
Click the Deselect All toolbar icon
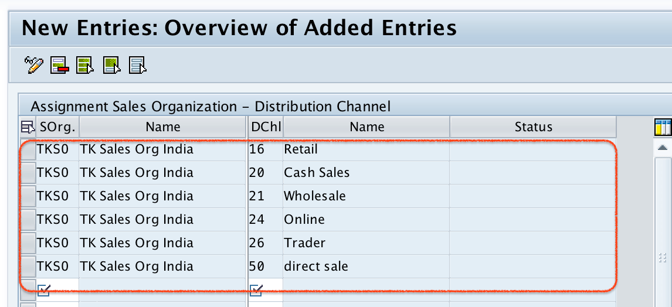[138, 65]
